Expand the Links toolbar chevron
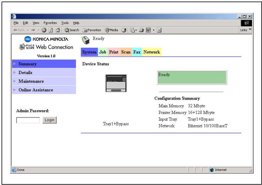Screen dimensions: 262x185 [x=250, y=29]
